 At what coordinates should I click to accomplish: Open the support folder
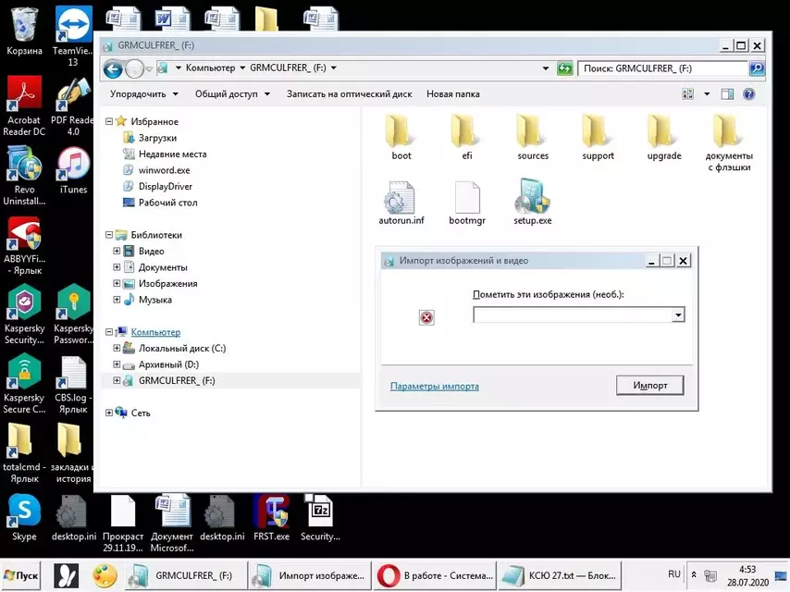click(x=598, y=136)
